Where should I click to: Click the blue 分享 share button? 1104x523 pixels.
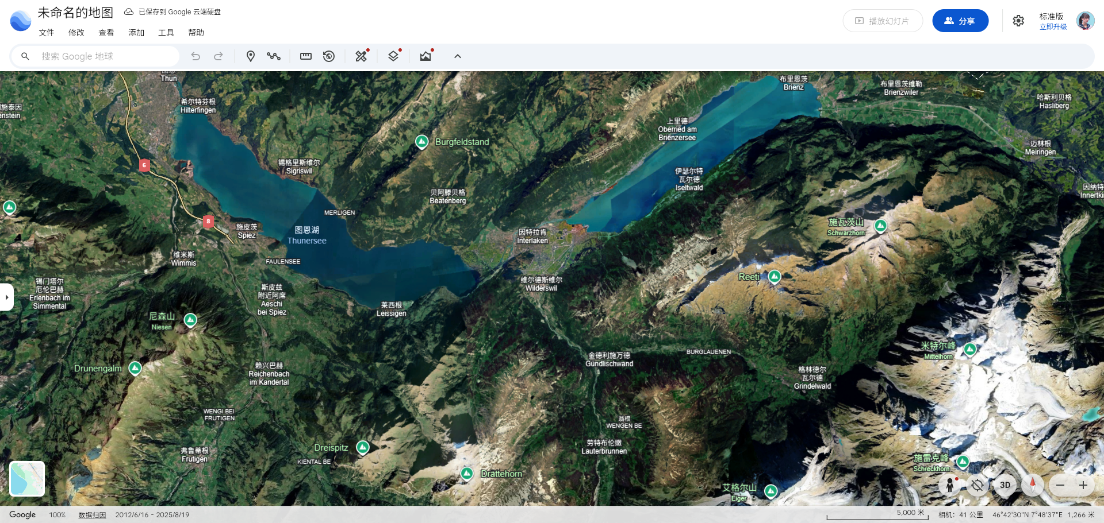pyautogui.click(x=960, y=21)
